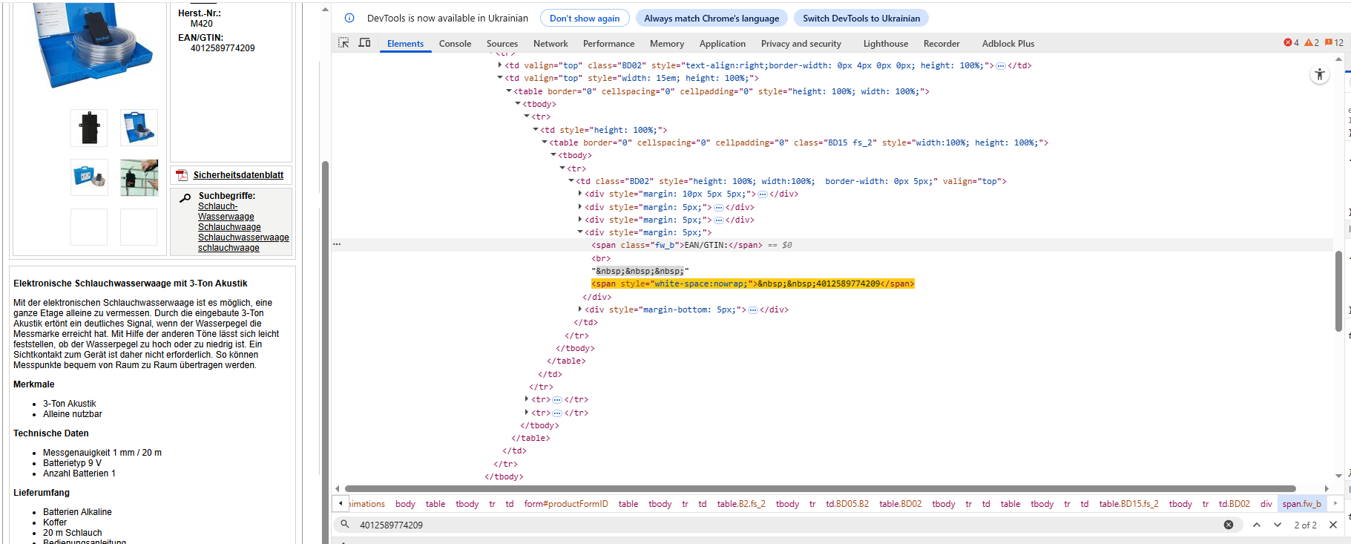Image resolution: width=1351 pixels, height=544 pixels.
Task: Select the thumbnail of device in use
Action: [x=139, y=177]
